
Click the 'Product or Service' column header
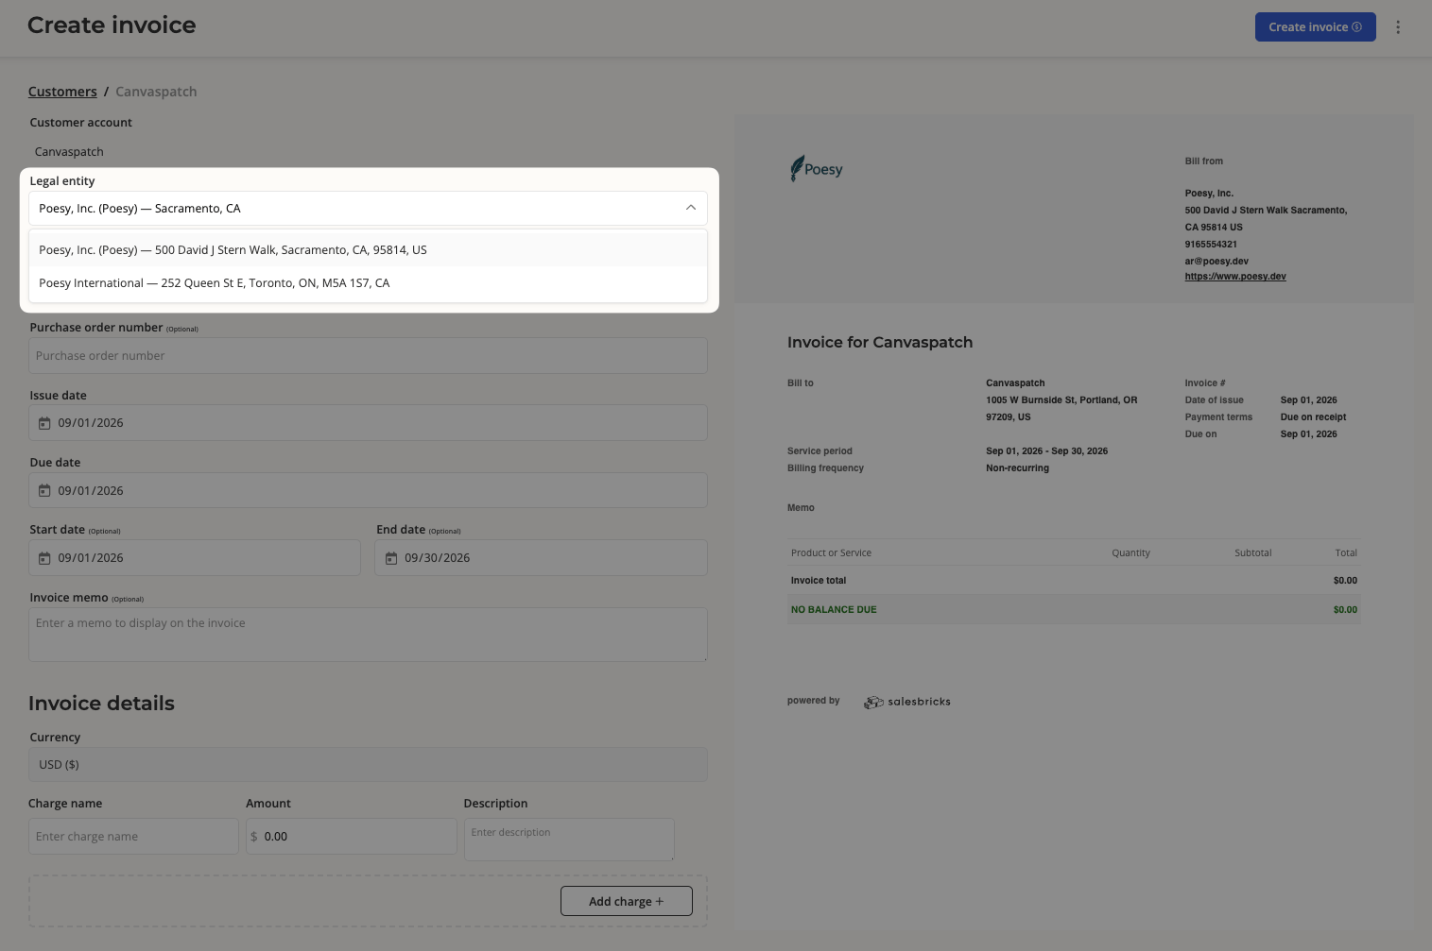click(831, 553)
